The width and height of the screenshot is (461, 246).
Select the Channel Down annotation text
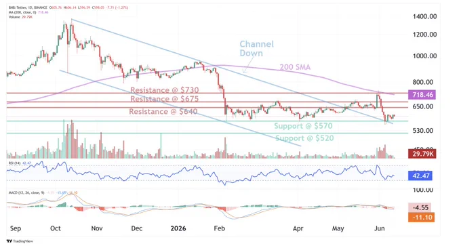coord(256,49)
